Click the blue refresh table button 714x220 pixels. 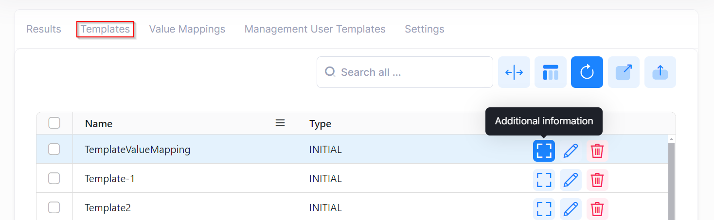pyautogui.click(x=587, y=72)
